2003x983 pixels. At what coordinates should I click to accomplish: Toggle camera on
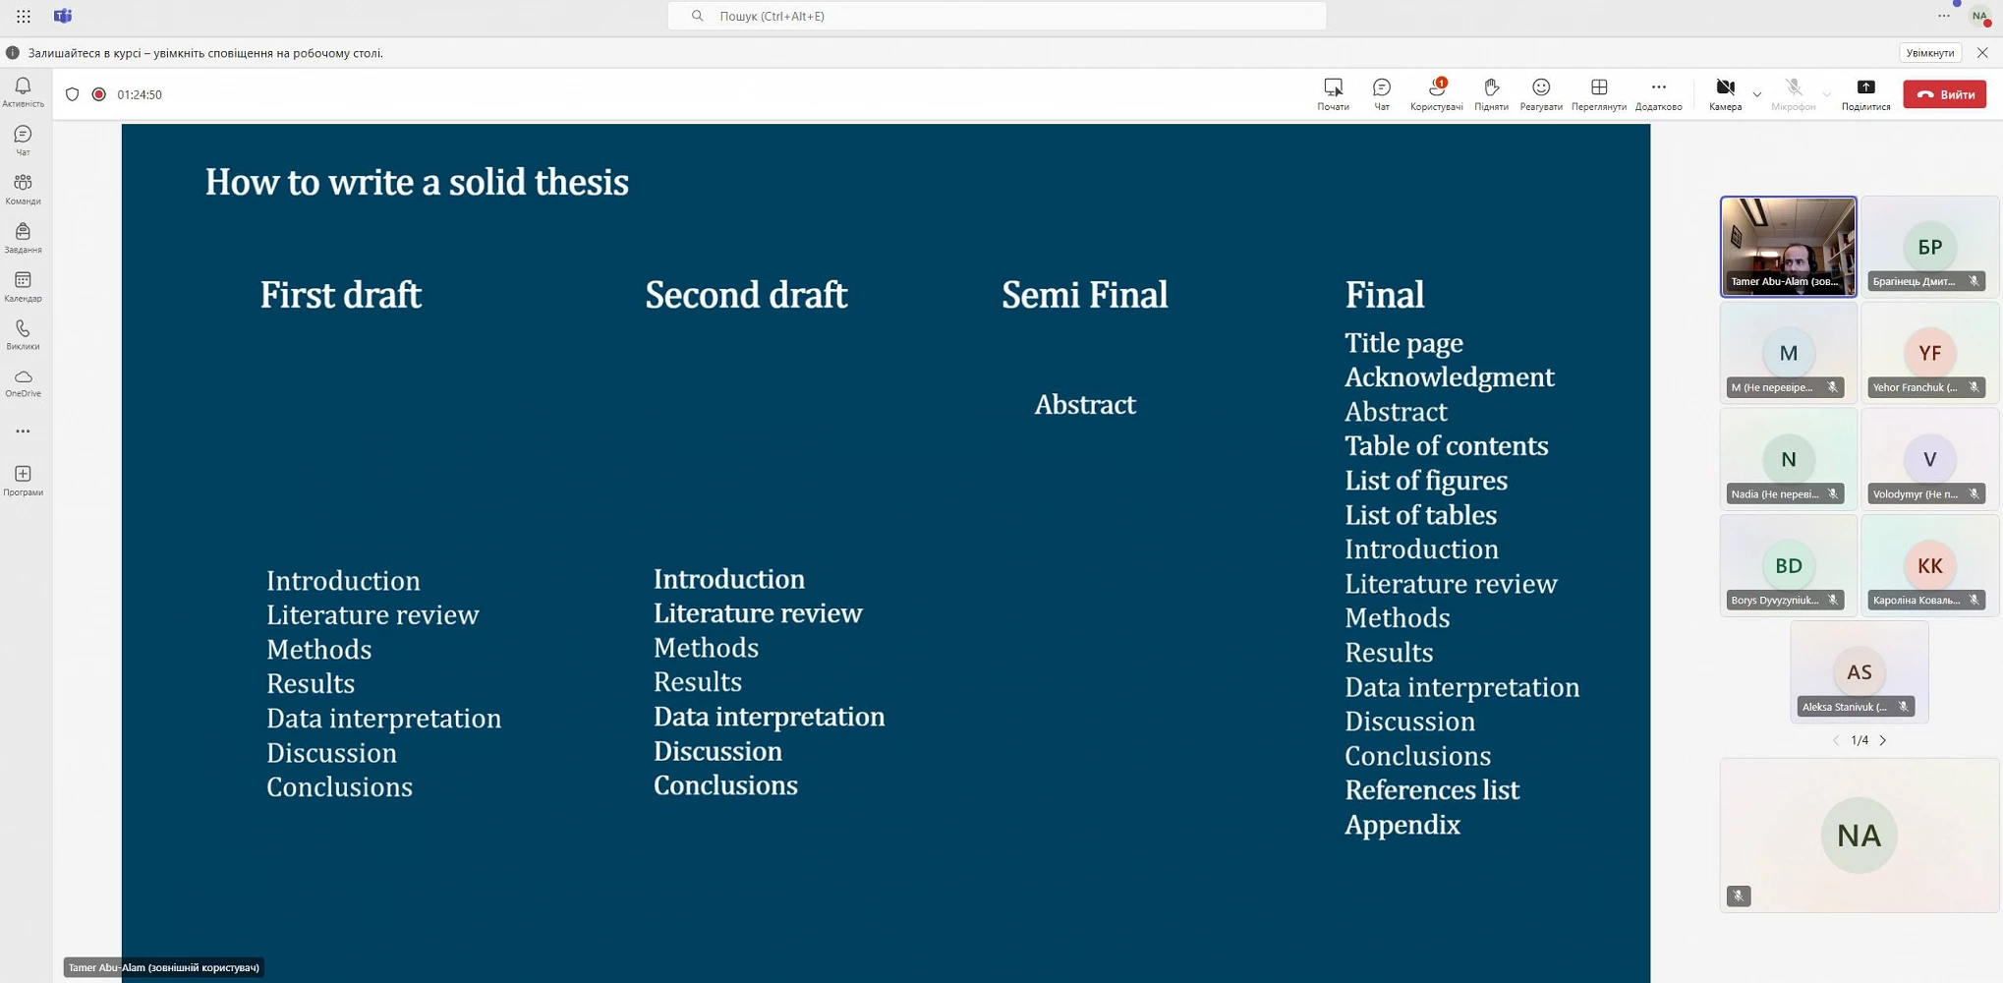click(x=1725, y=94)
